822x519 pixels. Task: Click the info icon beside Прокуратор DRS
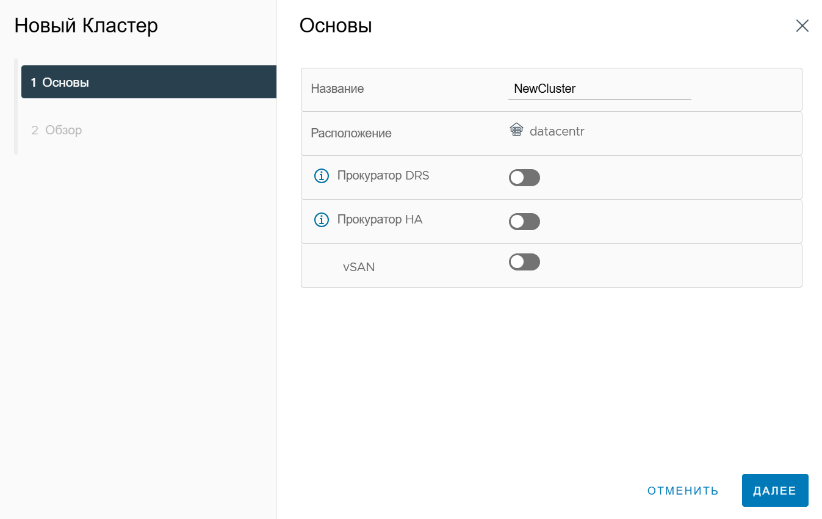(321, 176)
